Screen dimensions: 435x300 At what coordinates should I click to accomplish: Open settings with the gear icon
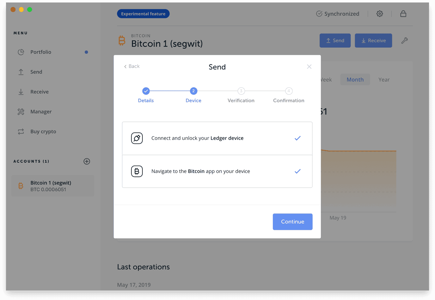380,14
